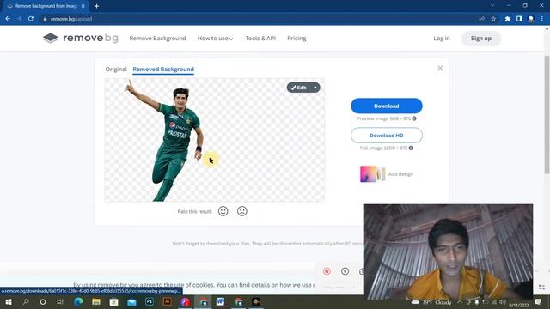
Task: Open the Remove Background nav item
Action: click(x=157, y=38)
